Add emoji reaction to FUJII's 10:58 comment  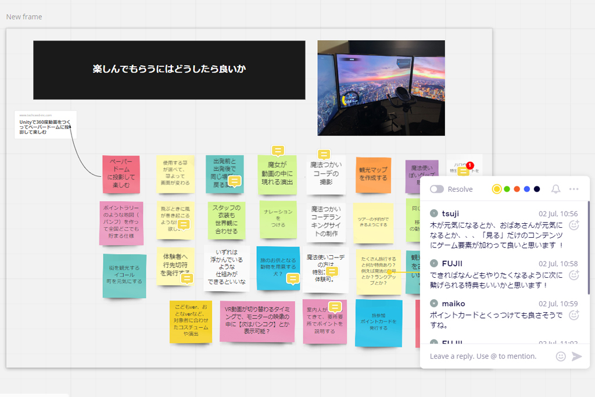[x=574, y=275]
